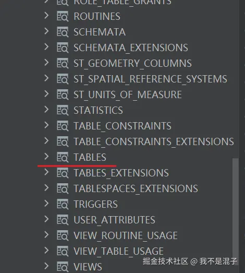
Task: Expand the TABLES node chevron
Action: click(x=46, y=157)
